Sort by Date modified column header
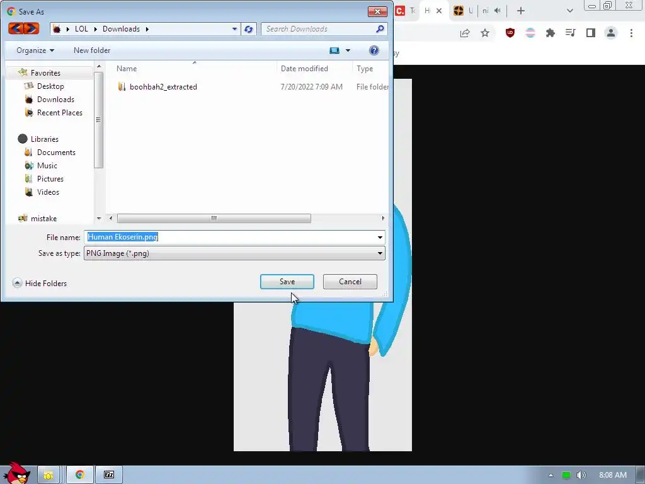 (304, 69)
